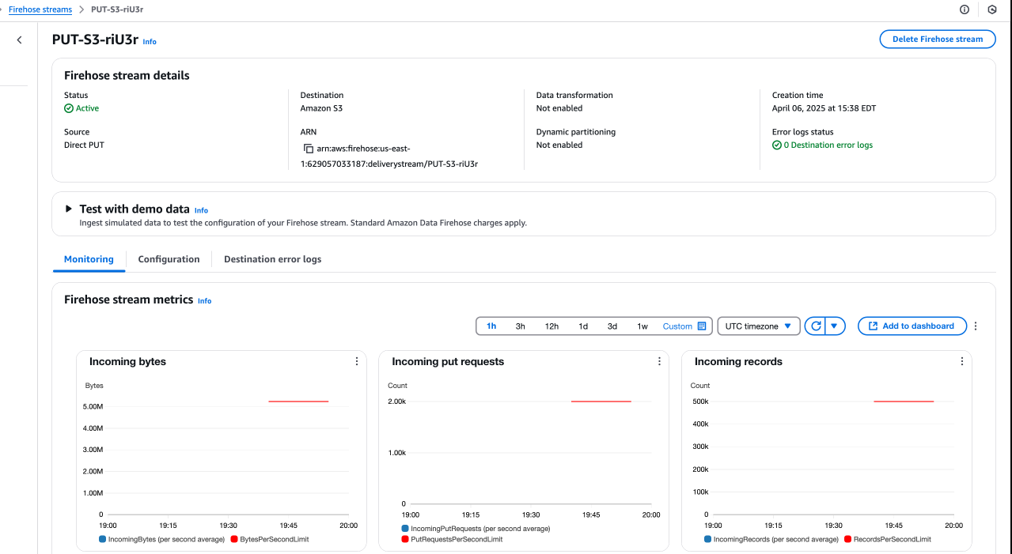The width and height of the screenshot is (1012, 554).
Task: Click the Add to dashboard button
Action: [x=912, y=326]
